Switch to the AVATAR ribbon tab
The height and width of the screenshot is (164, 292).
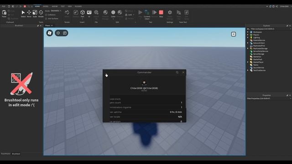[x=55, y=6]
